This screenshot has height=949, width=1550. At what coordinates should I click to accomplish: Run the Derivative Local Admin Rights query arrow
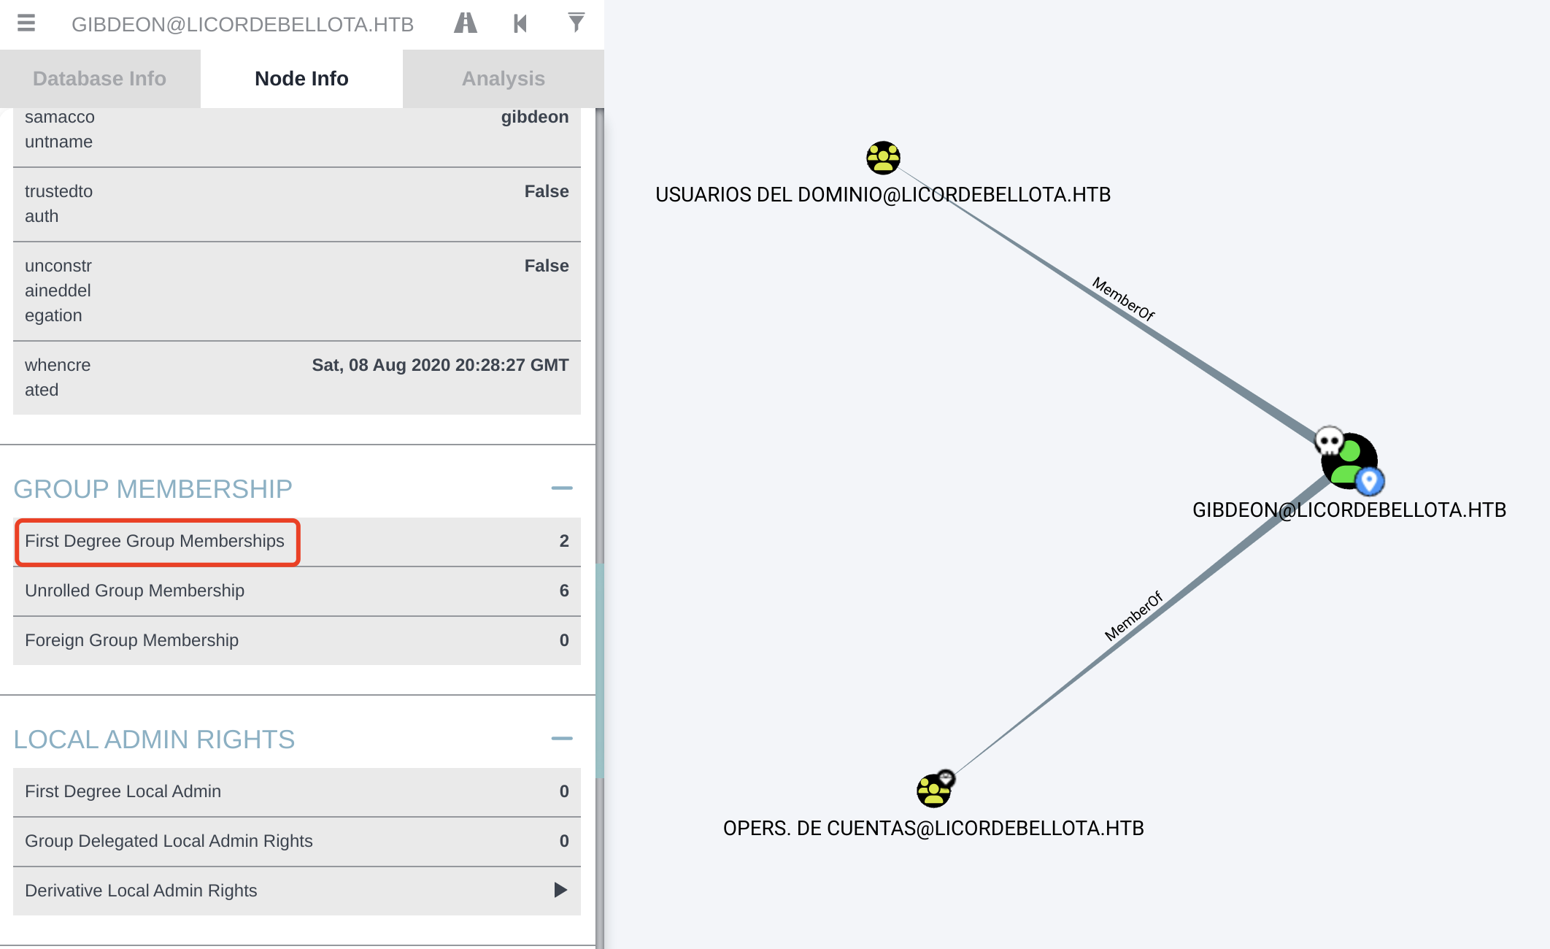click(560, 890)
